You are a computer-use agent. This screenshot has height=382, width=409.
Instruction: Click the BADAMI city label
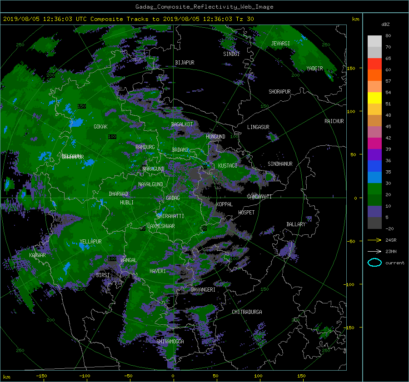[x=180, y=150]
